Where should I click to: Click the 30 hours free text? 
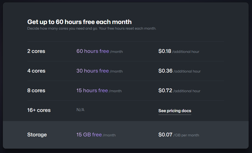click(92, 71)
